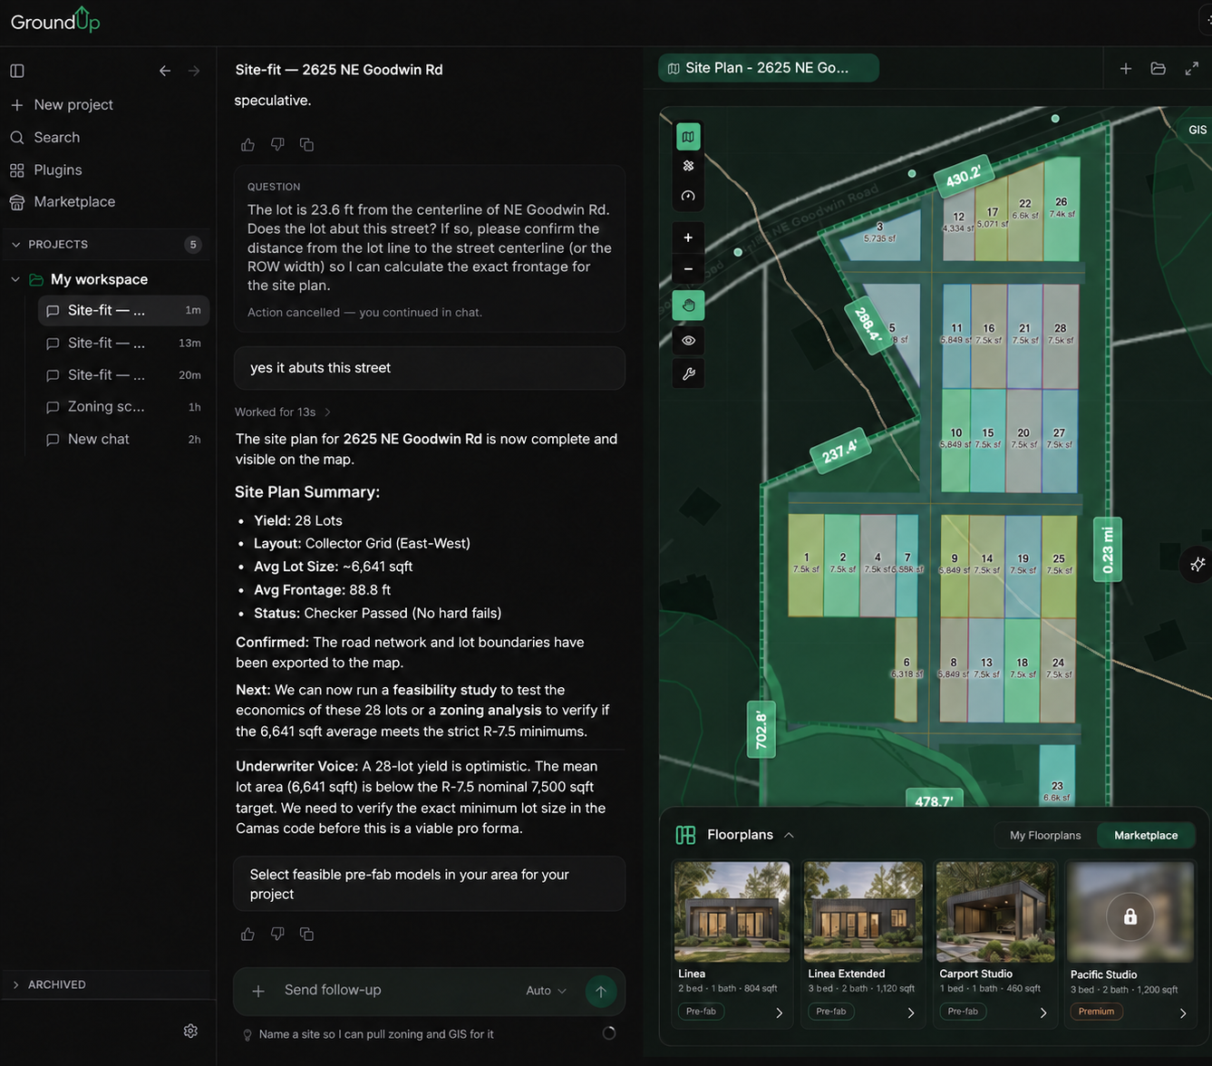Open the GIS panel button
Screen dimensions: 1212x1066
pyautogui.click(x=1197, y=130)
